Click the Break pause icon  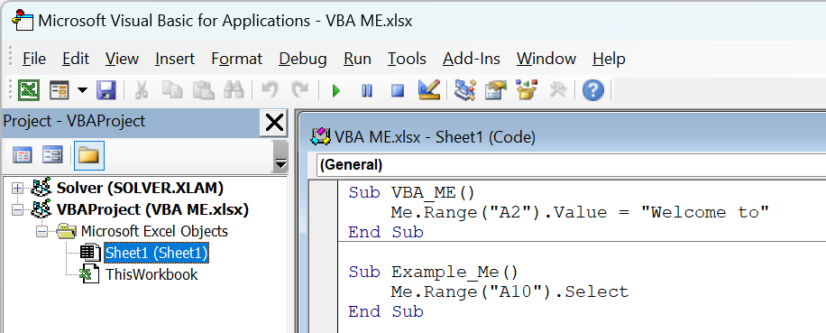[367, 90]
